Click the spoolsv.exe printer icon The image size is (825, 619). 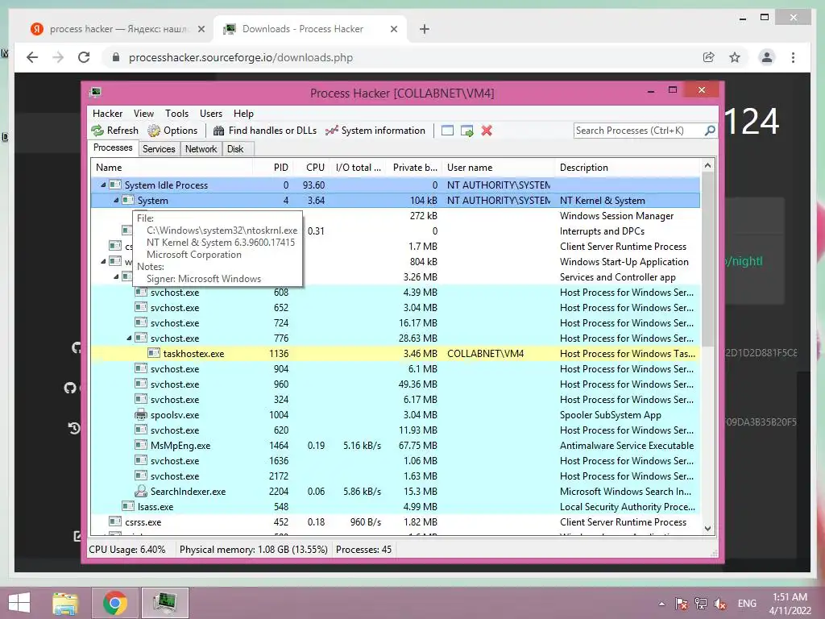[x=140, y=415]
